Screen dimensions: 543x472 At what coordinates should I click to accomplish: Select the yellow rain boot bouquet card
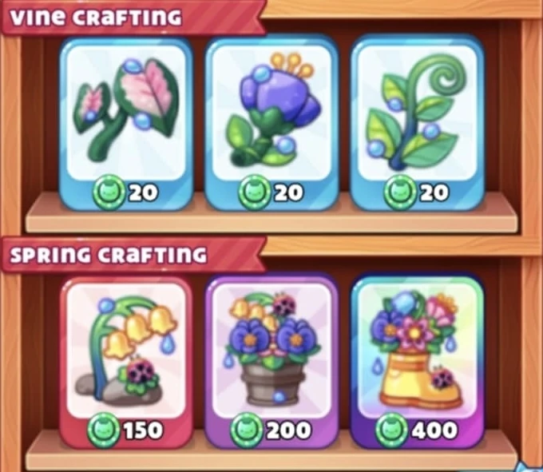[x=417, y=362]
